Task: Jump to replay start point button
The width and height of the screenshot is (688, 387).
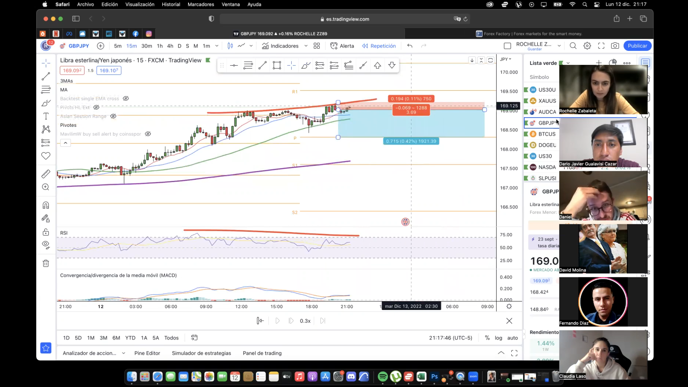Action: pos(260,321)
